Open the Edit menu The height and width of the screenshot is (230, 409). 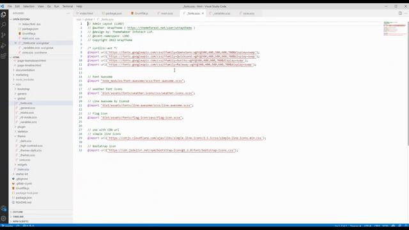point(17,6)
